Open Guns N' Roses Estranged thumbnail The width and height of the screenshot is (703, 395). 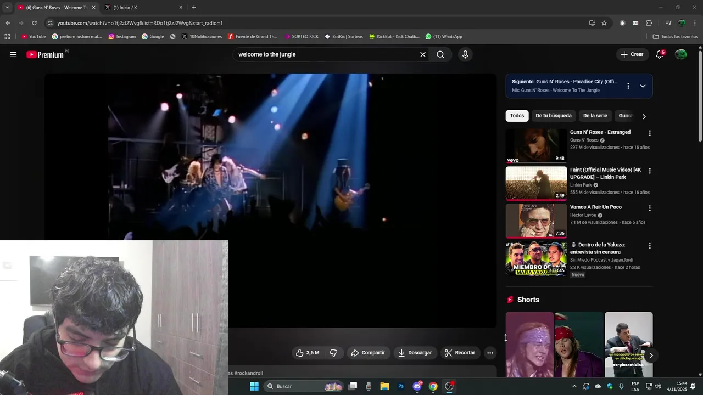[x=536, y=146]
